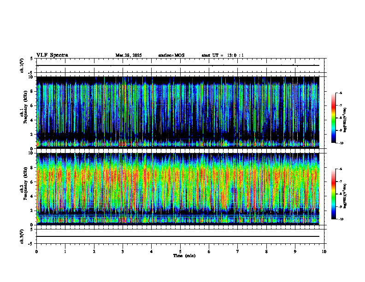This screenshot has width=365, height=282.
Task: Click the ch.2 spectrogram color scale bar
Action: (x=334, y=194)
